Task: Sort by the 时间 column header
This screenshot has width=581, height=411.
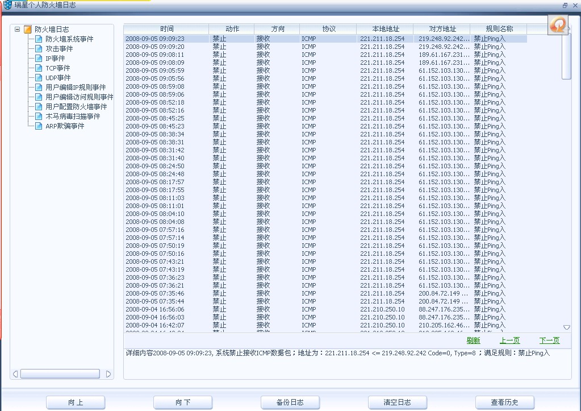Action: pyautogui.click(x=166, y=29)
